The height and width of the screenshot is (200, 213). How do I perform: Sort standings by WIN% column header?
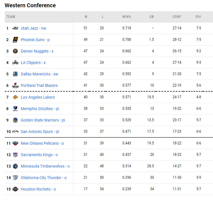tap(127, 17)
